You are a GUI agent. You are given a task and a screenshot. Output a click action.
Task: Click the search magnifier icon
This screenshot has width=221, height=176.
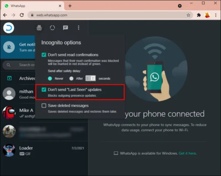[x=8, y=65]
